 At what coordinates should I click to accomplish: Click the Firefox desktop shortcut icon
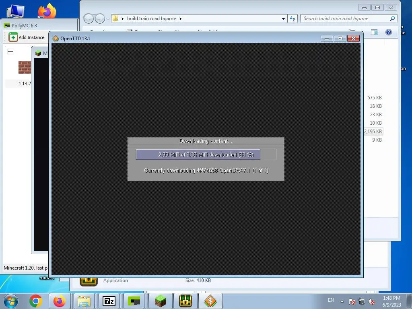tap(47, 10)
